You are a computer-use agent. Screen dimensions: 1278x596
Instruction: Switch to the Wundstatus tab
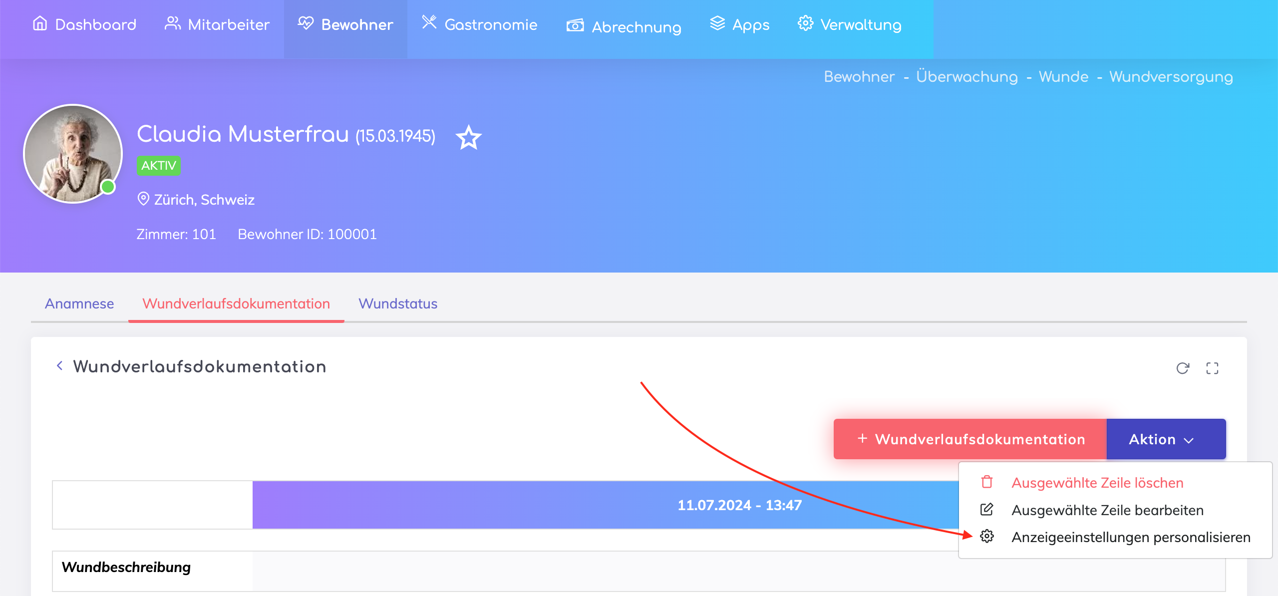coord(398,303)
